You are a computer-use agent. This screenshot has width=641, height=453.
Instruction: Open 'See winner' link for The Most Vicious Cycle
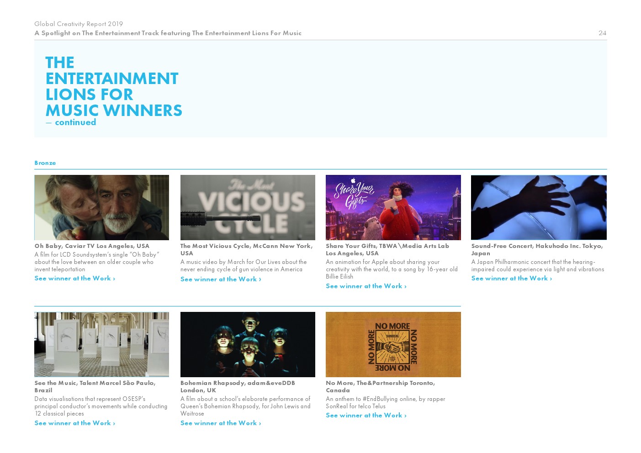221,279
